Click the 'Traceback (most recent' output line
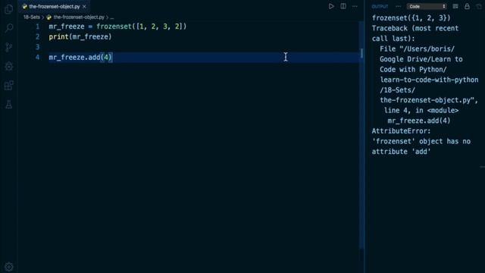 pos(415,28)
